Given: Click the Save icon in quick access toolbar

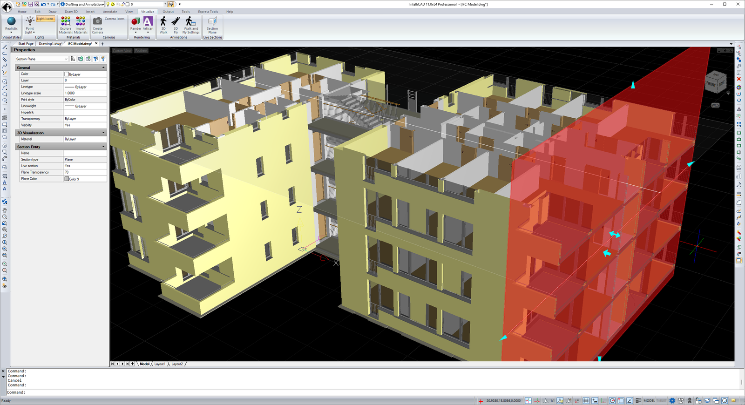Looking at the screenshot, I should pyautogui.click(x=31, y=4).
